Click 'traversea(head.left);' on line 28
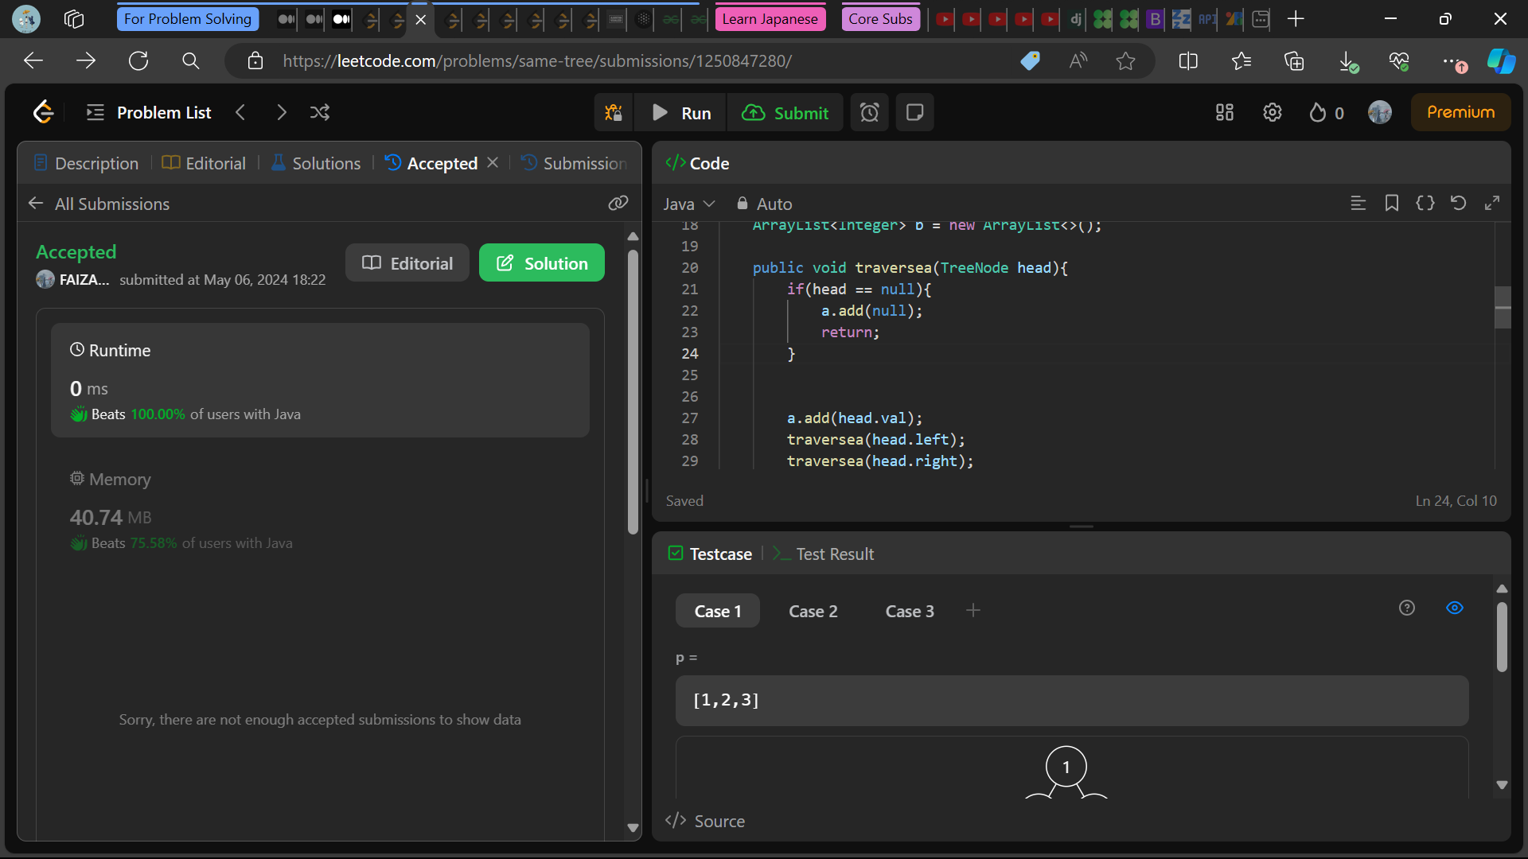Viewport: 1528px width, 859px height. click(875, 439)
